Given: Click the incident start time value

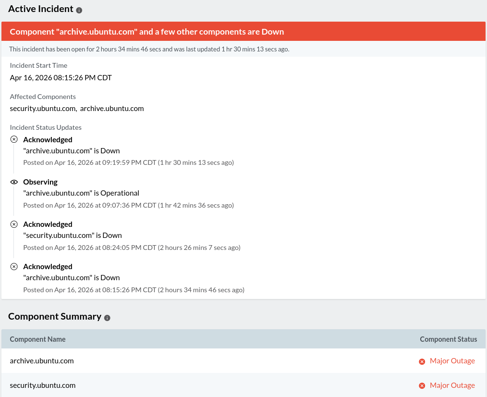Looking at the screenshot, I should pos(61,78).
